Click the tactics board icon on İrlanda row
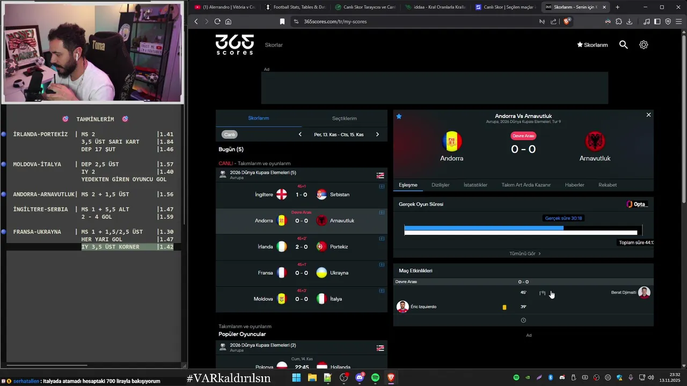Screen dimensions: 687x386 tap(382, 239)
